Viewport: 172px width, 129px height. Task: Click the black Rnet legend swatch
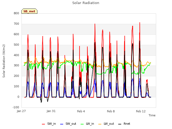click(x=120, y=124)
